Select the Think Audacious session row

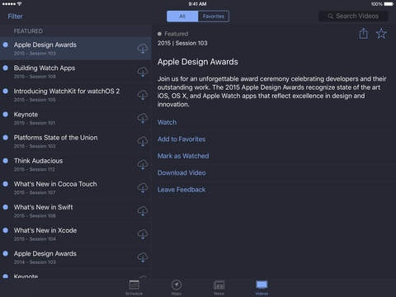(x=76, y=164)
